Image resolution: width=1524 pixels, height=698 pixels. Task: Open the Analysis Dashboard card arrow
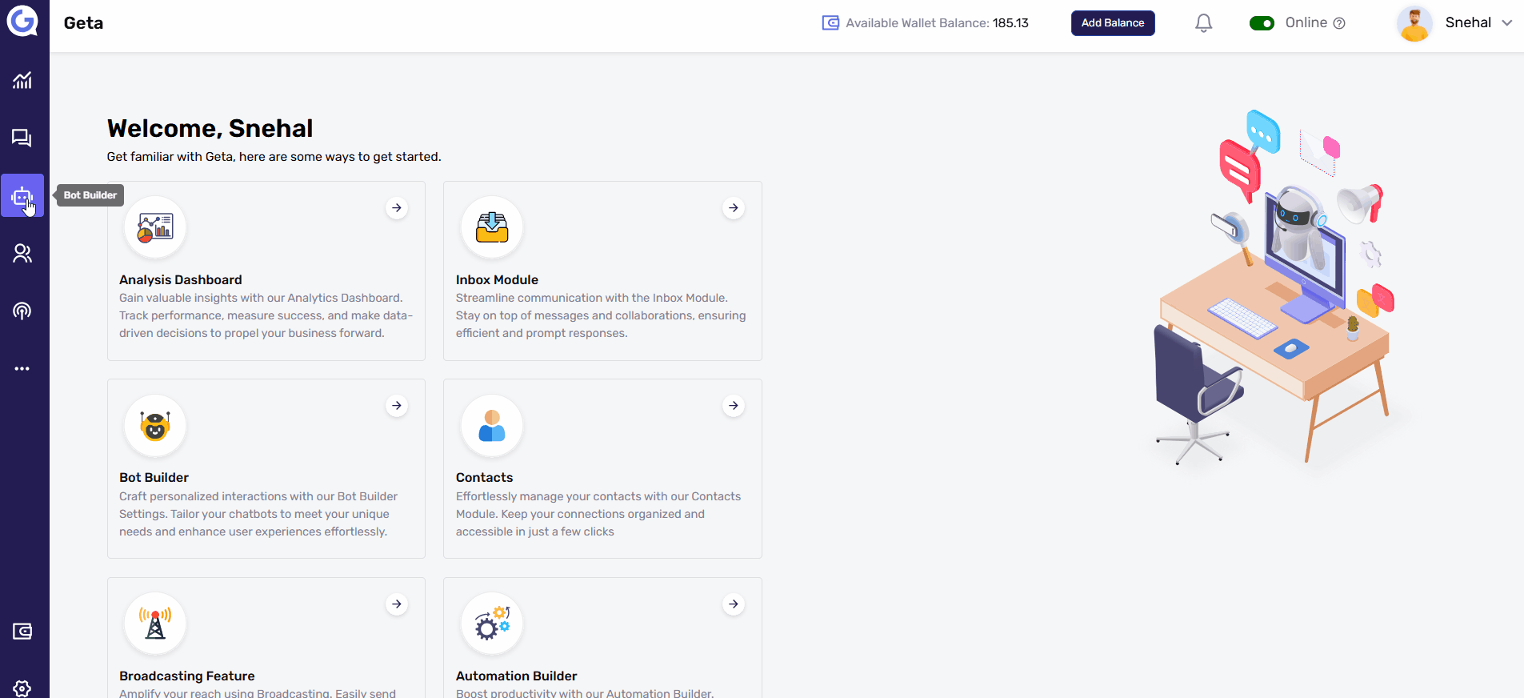[397, 208]
